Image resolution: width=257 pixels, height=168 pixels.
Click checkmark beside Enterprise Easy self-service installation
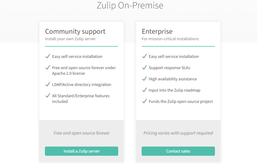tap(144, 56)
